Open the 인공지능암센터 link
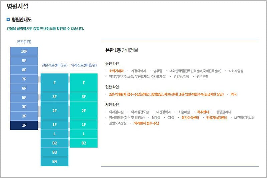 tap(216, 118)
